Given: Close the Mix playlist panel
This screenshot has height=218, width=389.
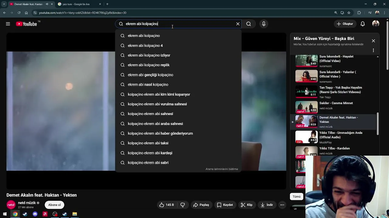Looking at the screenshot, I should pos(374,41).
